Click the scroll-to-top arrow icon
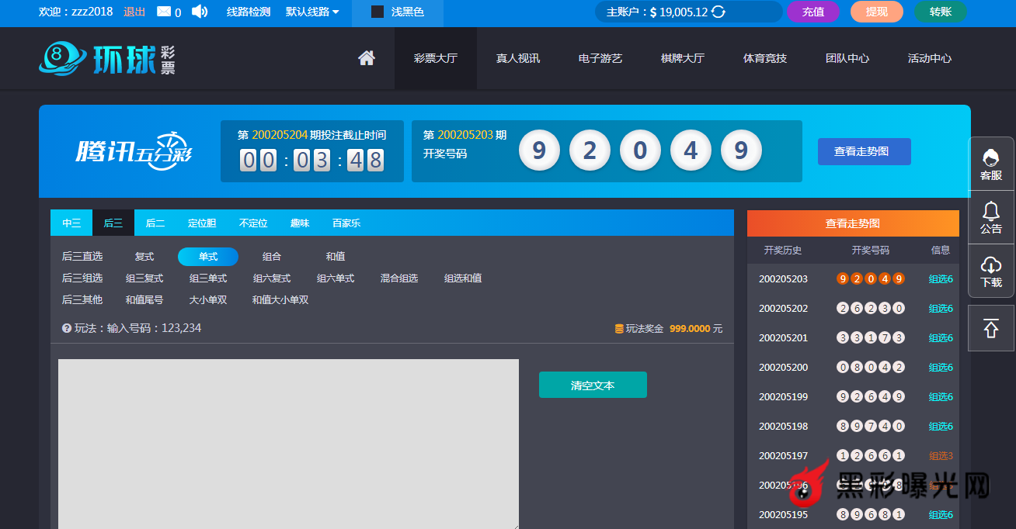 tap(991, 328)
